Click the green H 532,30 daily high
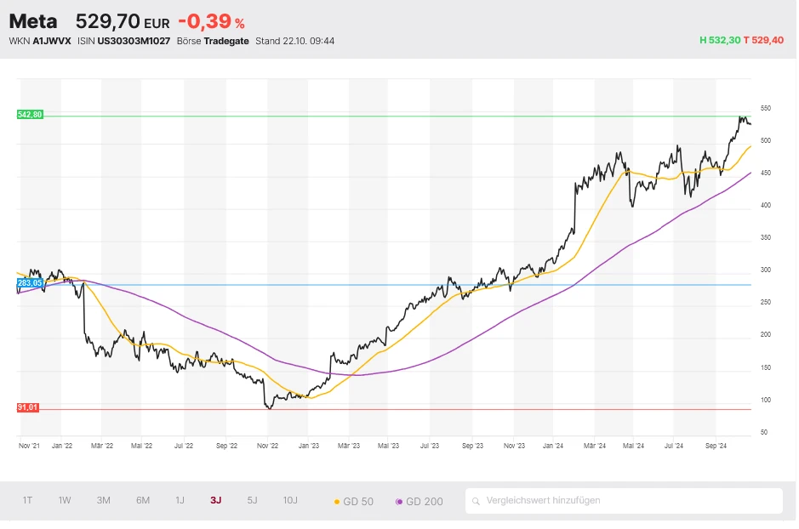 click(x=719, y=41)
